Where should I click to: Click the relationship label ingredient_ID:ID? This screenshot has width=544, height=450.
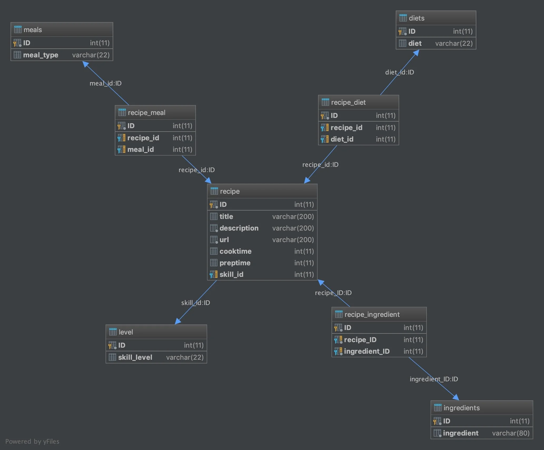tap(433, 379)
